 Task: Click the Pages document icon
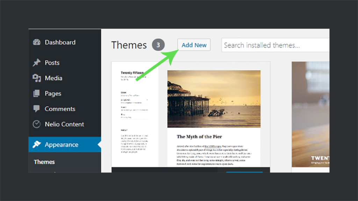pyautogui.click(x=36, y=93)
